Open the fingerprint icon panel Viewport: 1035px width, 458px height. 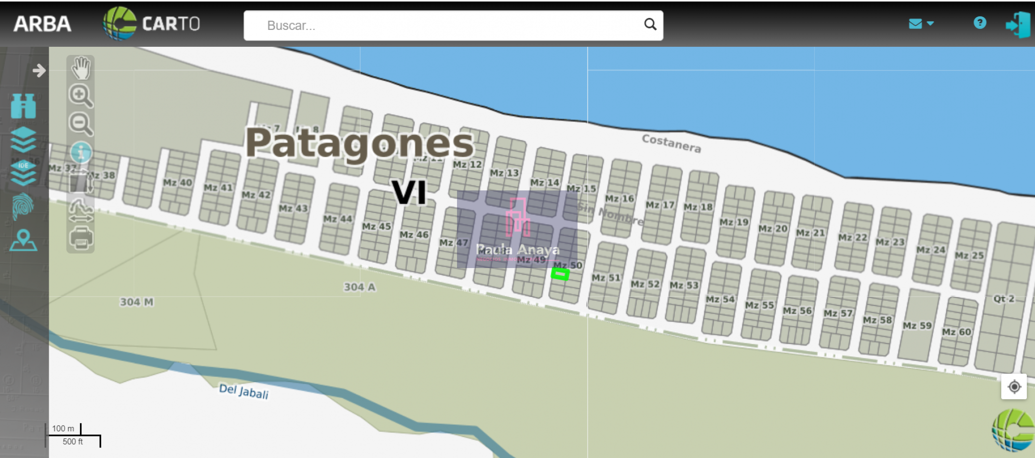[23, 206]
